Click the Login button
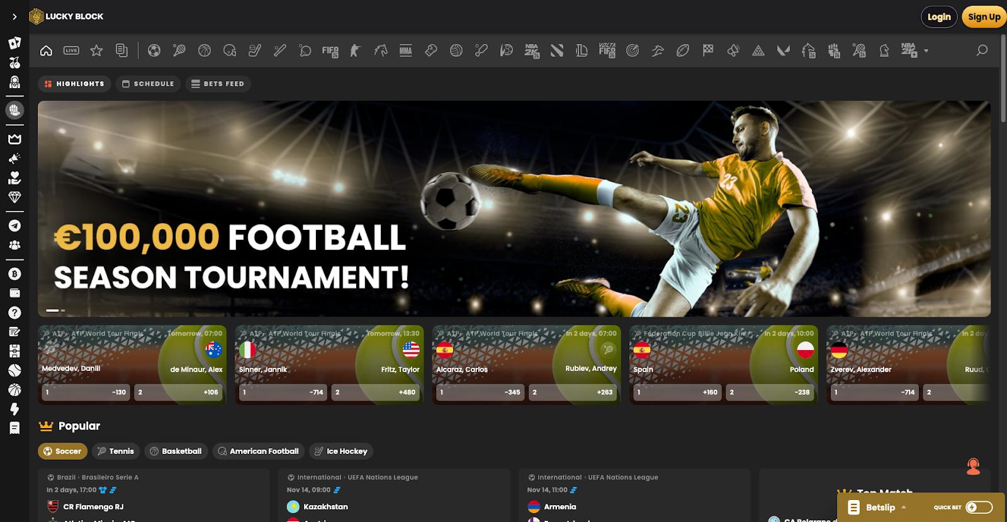The height and width of the screenshot is (522, 1007). 939,17
